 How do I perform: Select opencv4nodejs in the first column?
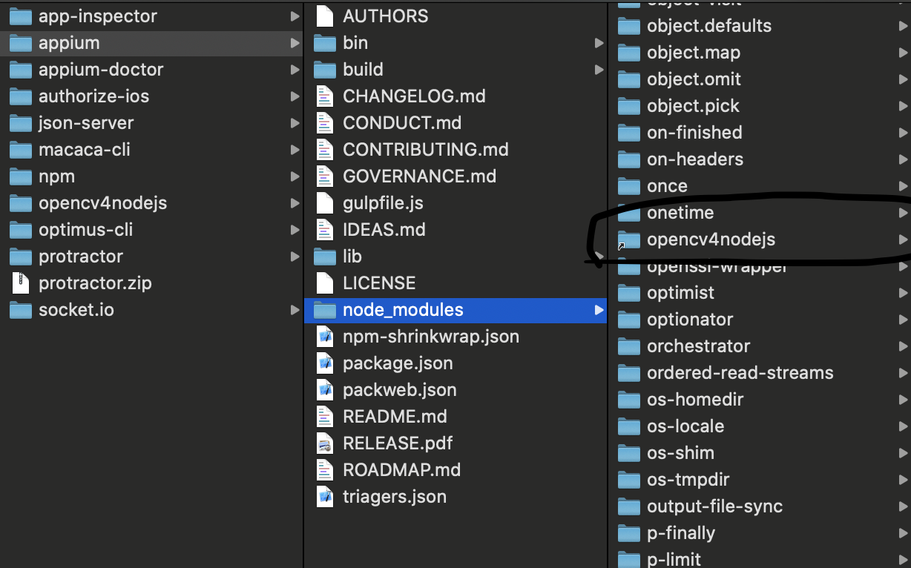click(x=102, y=203)
